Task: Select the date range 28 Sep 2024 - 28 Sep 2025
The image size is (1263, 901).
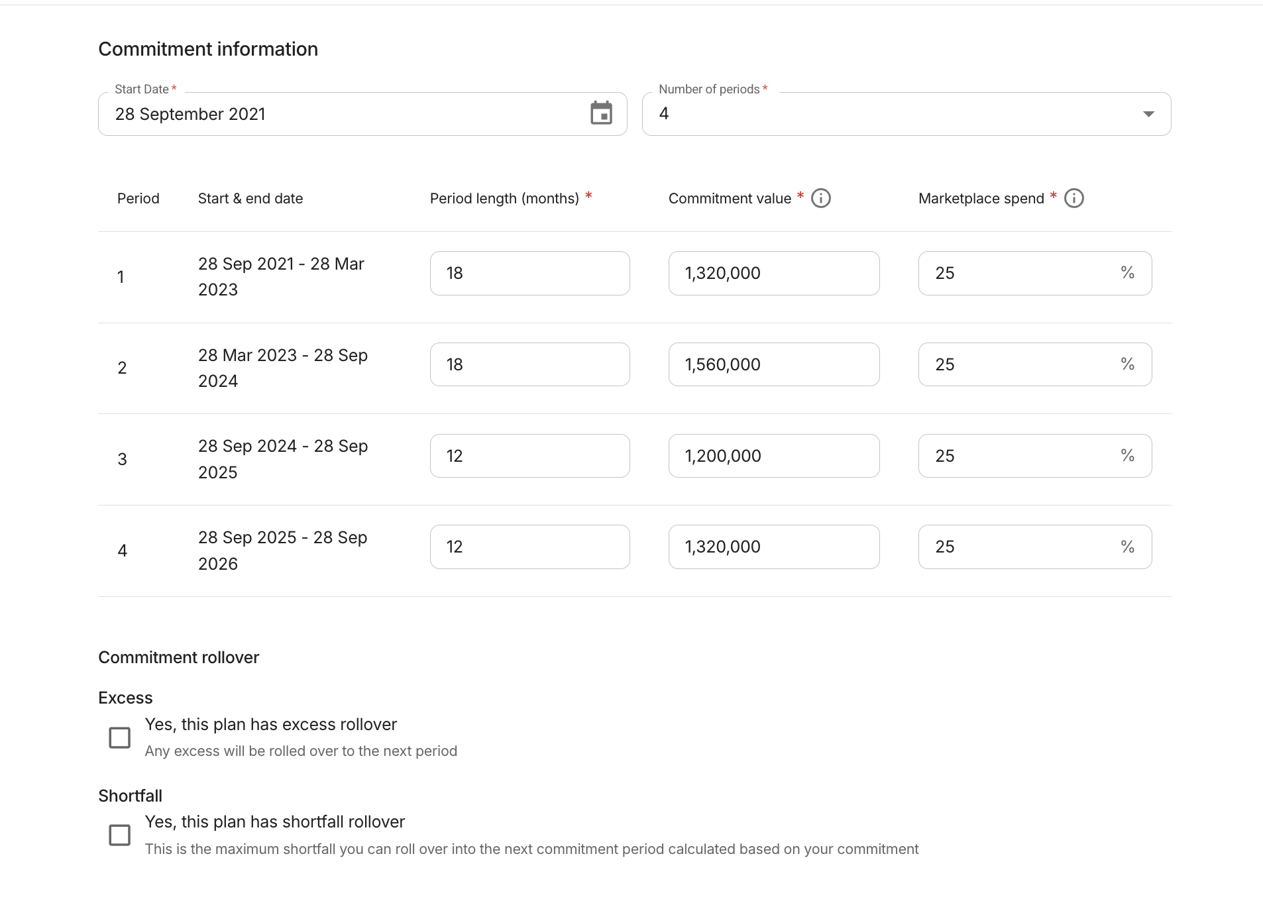Action: (x=283, y=459)
